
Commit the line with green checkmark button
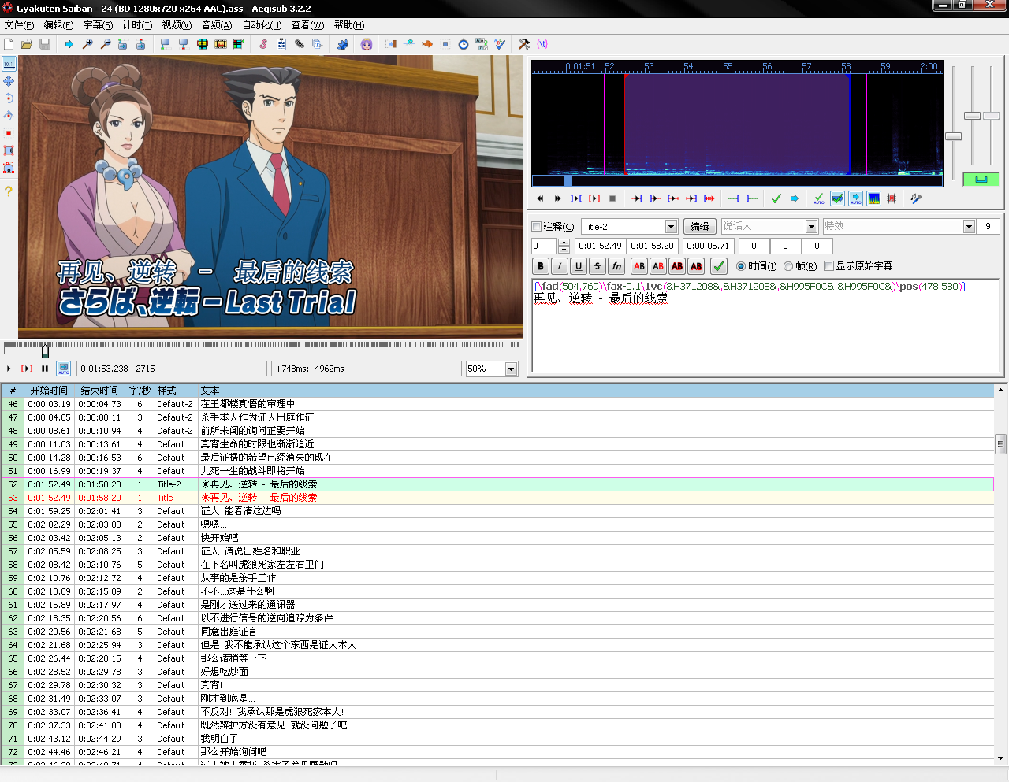[718, 266]
